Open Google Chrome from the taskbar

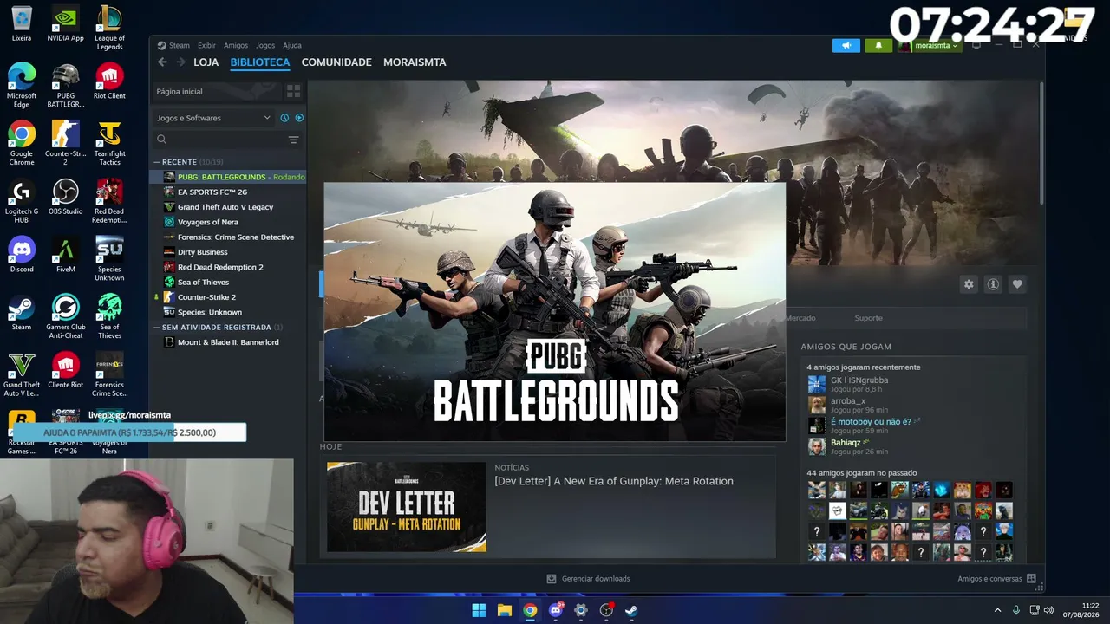pos(530,610)
